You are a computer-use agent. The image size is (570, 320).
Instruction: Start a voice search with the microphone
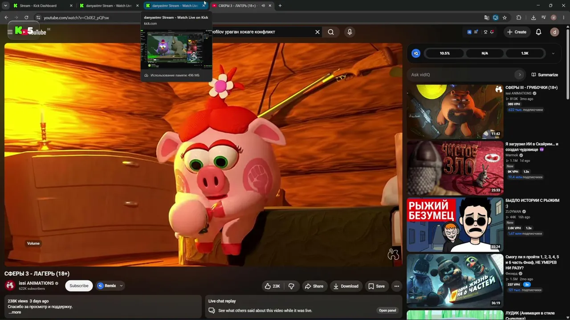(x=350, y=32)
